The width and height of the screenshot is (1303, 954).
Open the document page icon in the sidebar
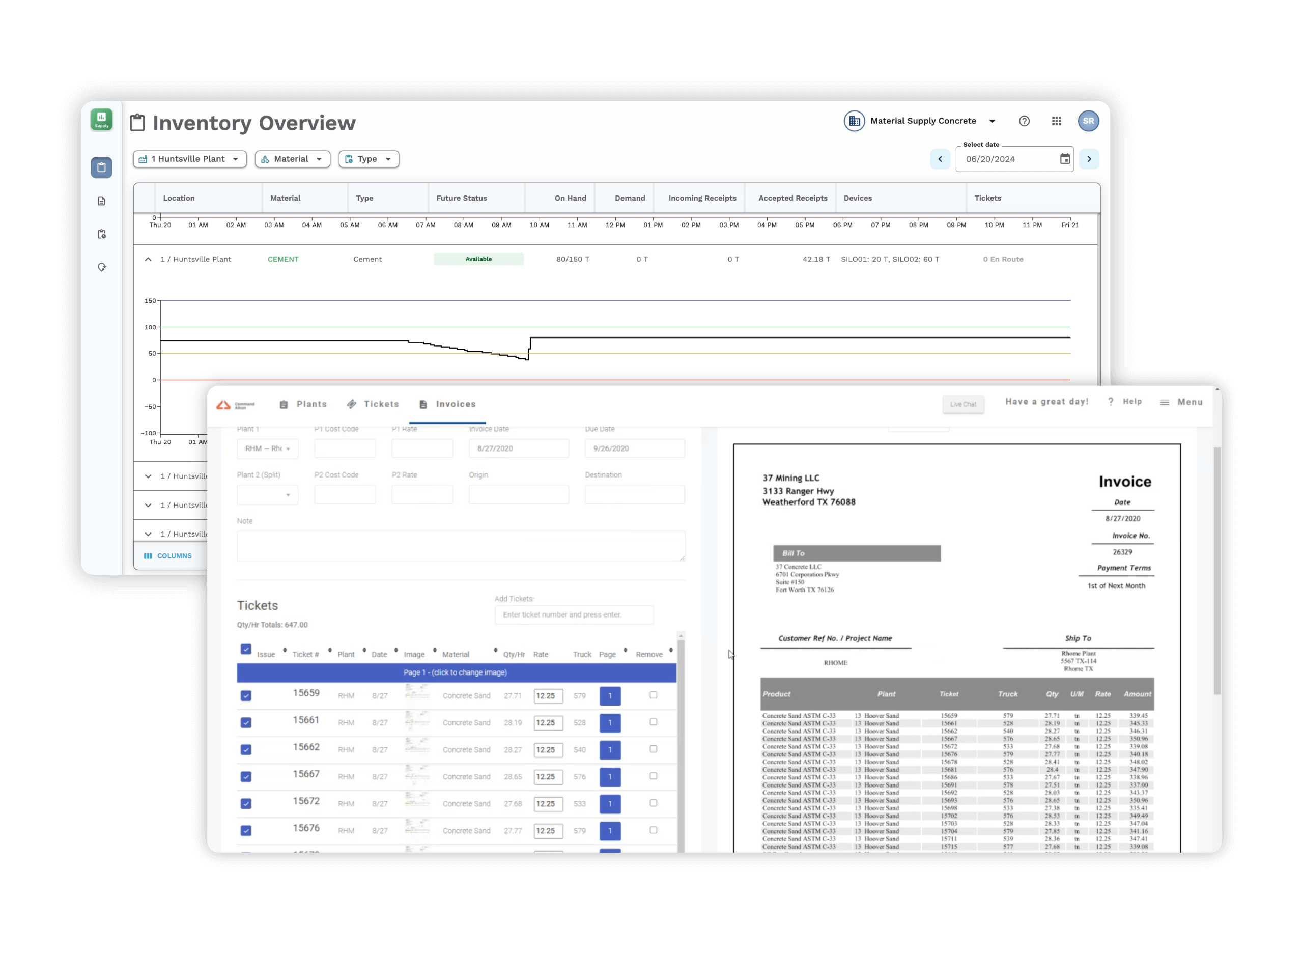[x=102, y=201]
